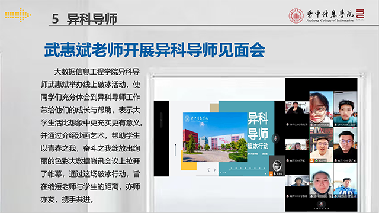Click the orange host badge under speaker avatar
Image resolution: width=379 pixels, height=213 pixels.
[271, 173]
